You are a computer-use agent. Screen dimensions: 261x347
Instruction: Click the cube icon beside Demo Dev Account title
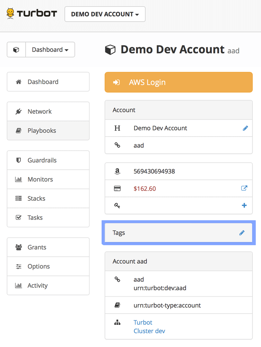click(x=110, y=49)
